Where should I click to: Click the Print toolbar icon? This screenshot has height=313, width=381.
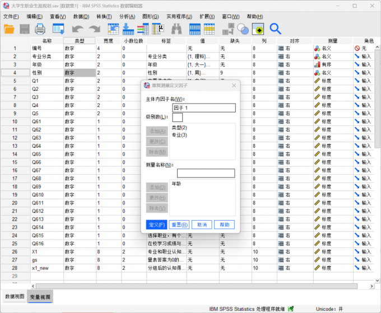pos(40,29)
